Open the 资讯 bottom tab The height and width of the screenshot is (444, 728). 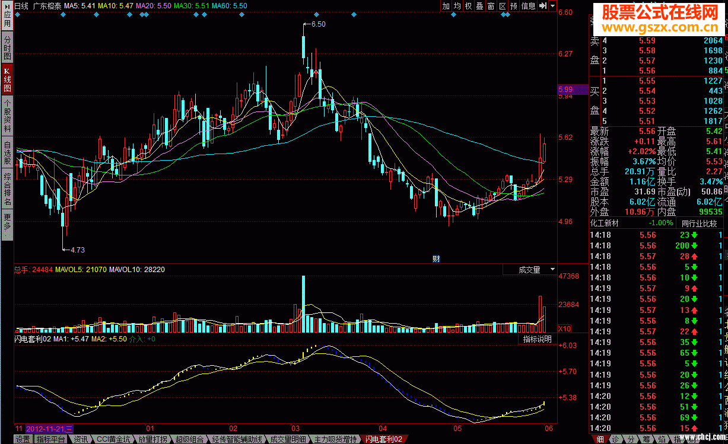point(80,439)
